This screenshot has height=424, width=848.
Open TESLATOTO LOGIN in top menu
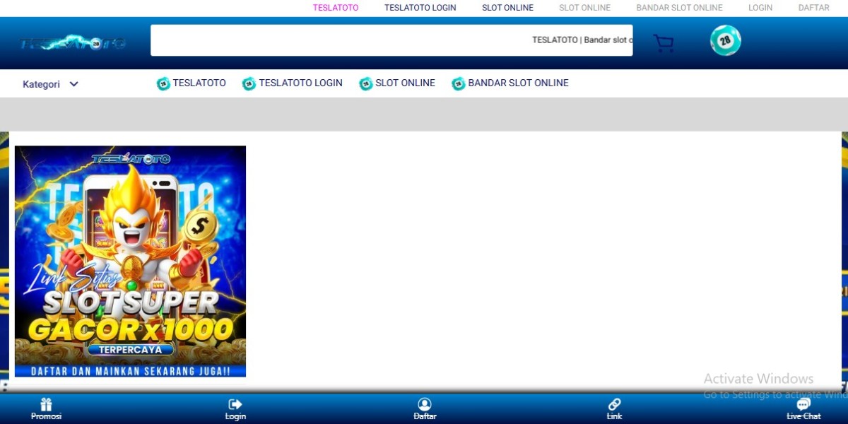[x=420, y=8]
